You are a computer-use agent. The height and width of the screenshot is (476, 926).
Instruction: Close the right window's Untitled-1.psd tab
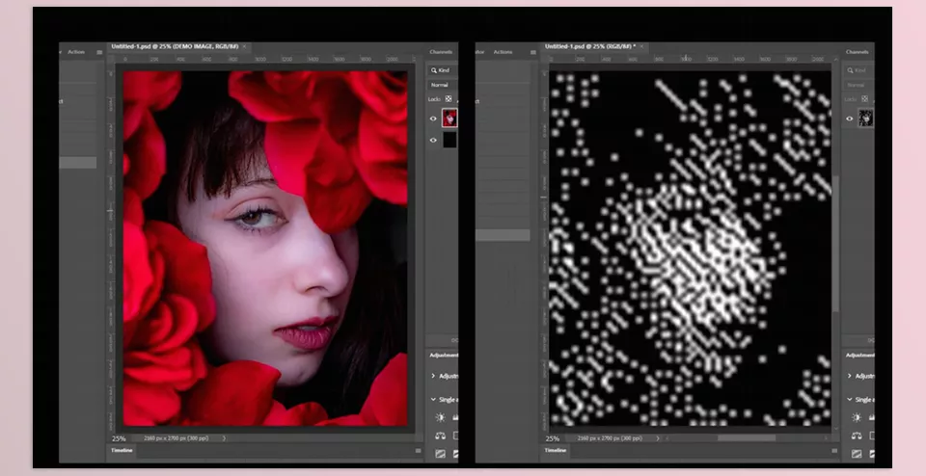[x=641, y=46]
